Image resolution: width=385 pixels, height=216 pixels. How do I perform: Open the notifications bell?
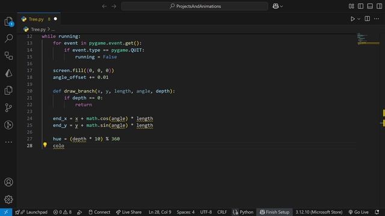click(x=377, y=212)
